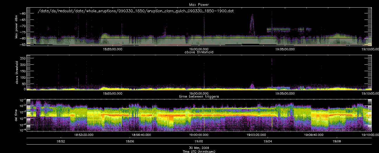Click 18:55:00.000 label under the above threshold plot

[x=113, y=94]
